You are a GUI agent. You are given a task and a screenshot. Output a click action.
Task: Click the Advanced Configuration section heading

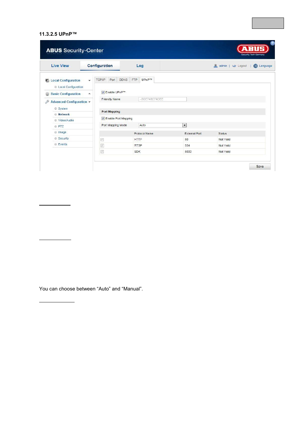tap(69, 102)
